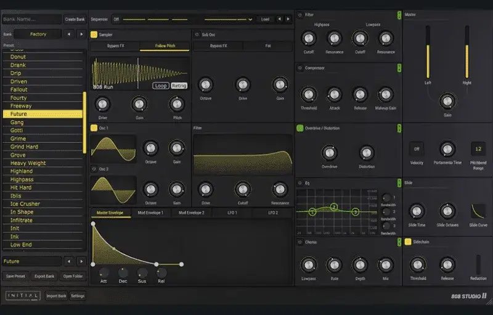Click the sequencer Load button
This screenshot has height=315, width=493.
265,19
